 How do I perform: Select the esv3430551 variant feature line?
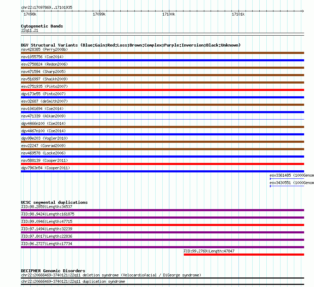(286, 186)
